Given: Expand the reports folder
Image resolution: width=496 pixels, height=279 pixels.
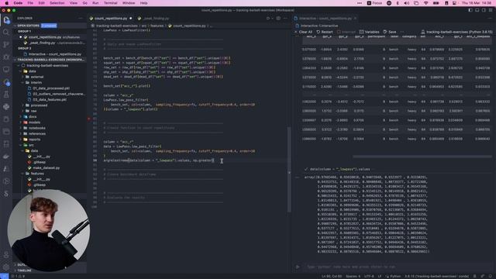Looking at the screenshot, I should (34, 139).
